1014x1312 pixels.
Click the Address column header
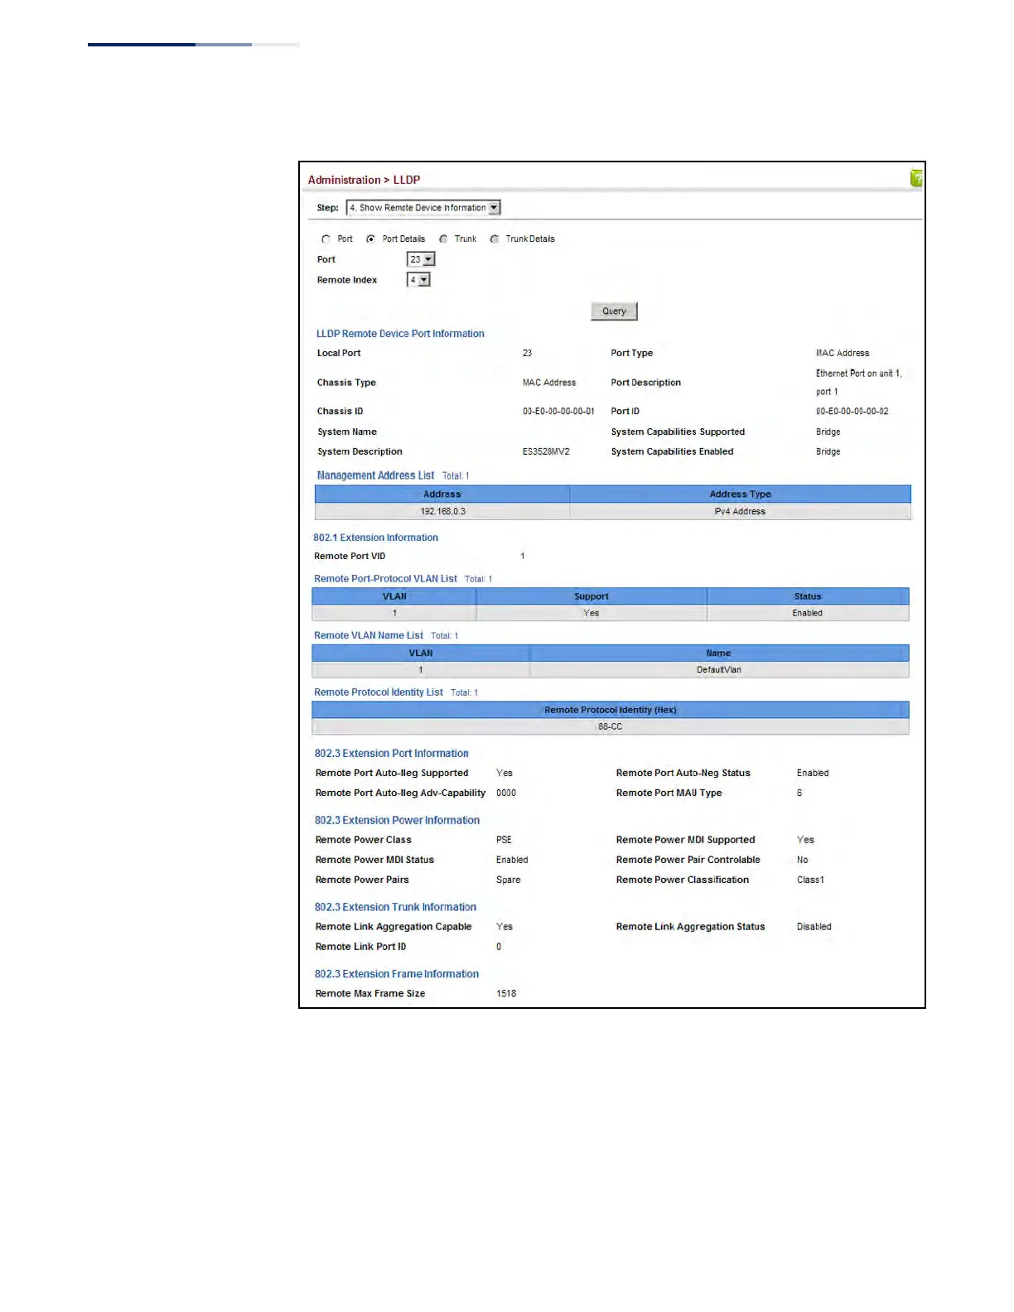(x=442, y=494)
